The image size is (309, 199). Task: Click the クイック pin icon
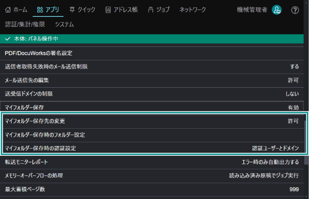(x=72, y=9)
